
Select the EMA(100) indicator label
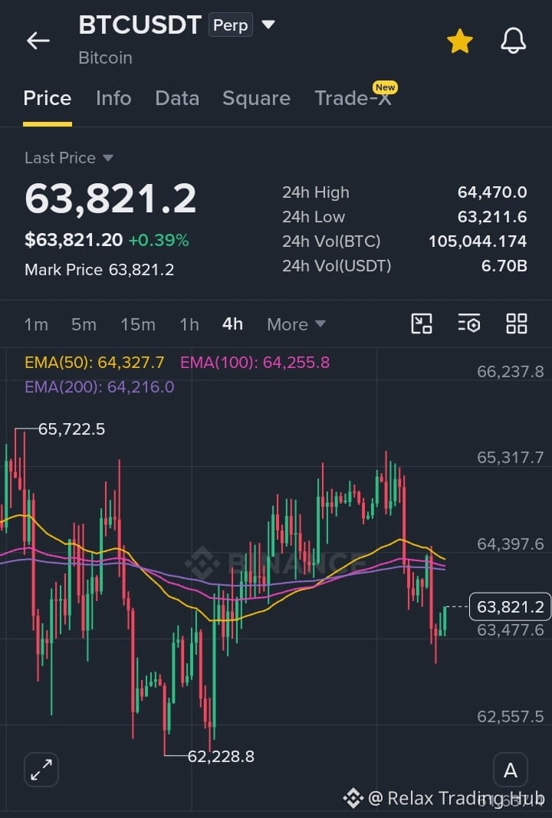pos(255,363)
